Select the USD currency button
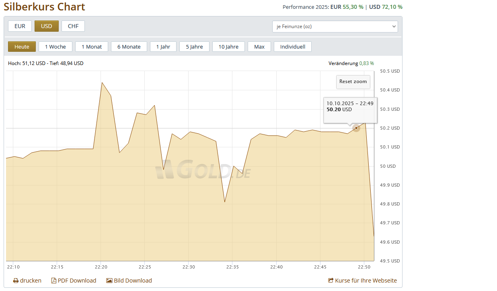Image resolution: width=497 pixels, height=291 pixels. coord(47,26)
